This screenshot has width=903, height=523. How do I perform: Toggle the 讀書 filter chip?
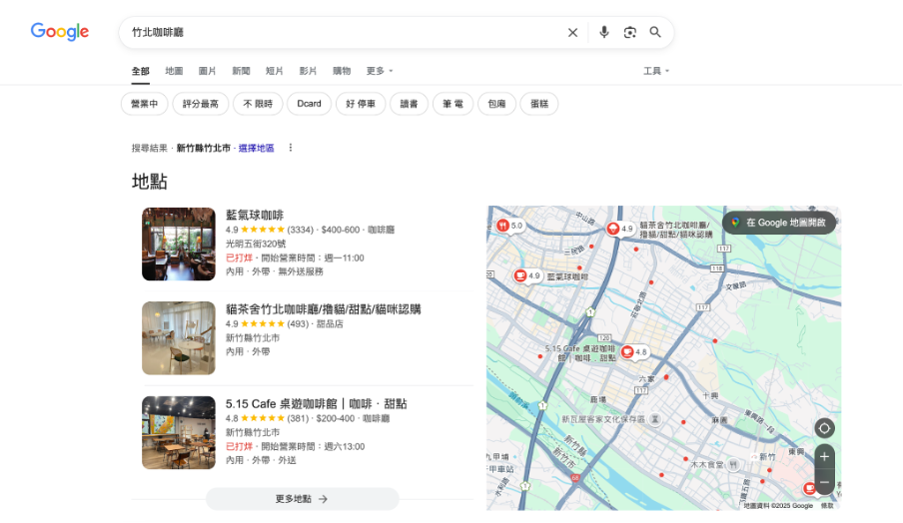(409, 104)
